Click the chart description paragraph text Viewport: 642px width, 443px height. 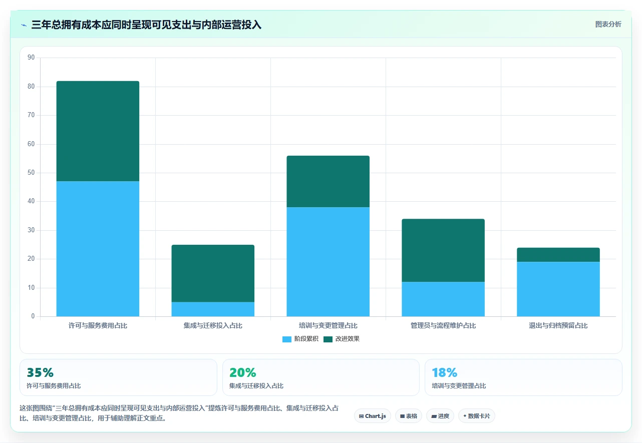(x=179, y=413)
